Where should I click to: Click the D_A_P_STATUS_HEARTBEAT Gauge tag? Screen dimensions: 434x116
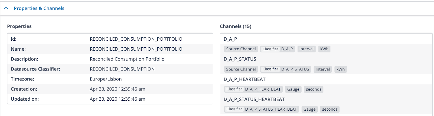[x=309, y=109]
